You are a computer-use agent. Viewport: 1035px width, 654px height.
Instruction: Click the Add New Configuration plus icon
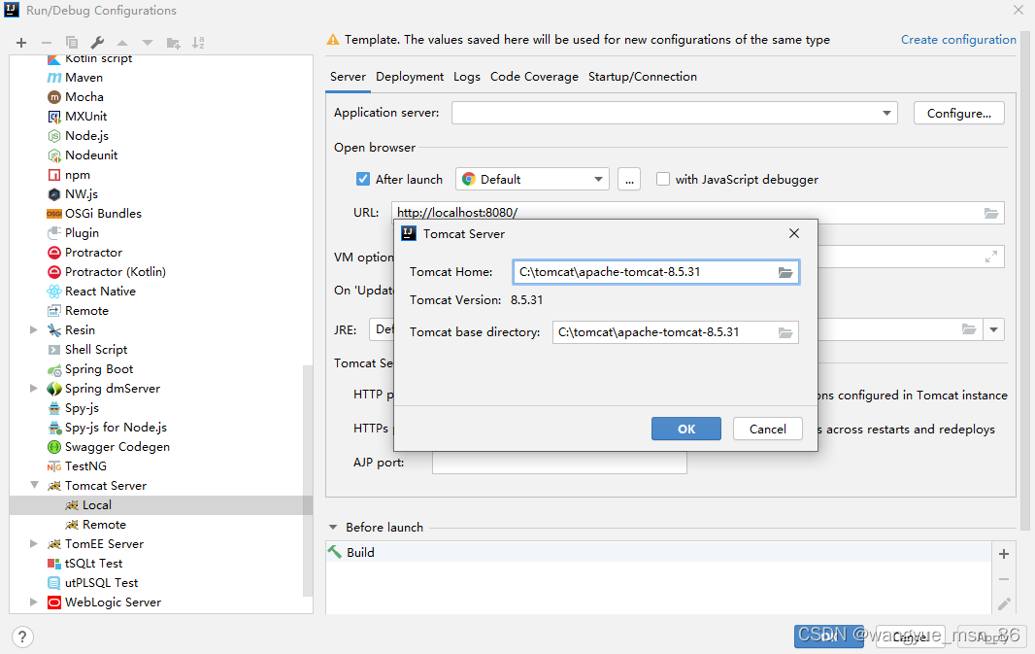point(21,43)
